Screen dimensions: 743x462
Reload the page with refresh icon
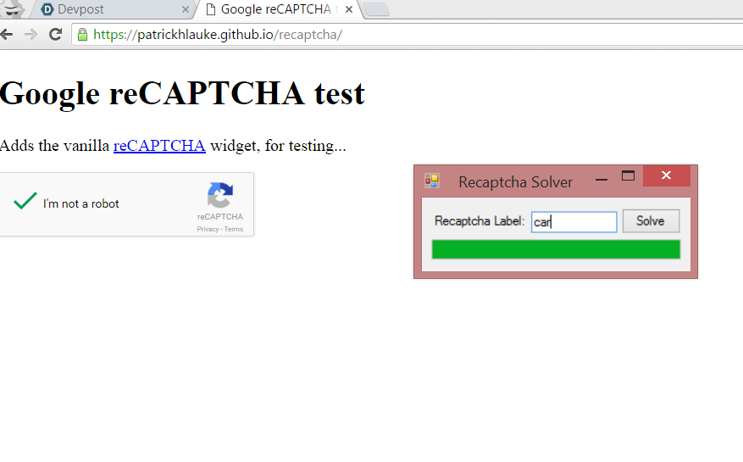point(55,34)
